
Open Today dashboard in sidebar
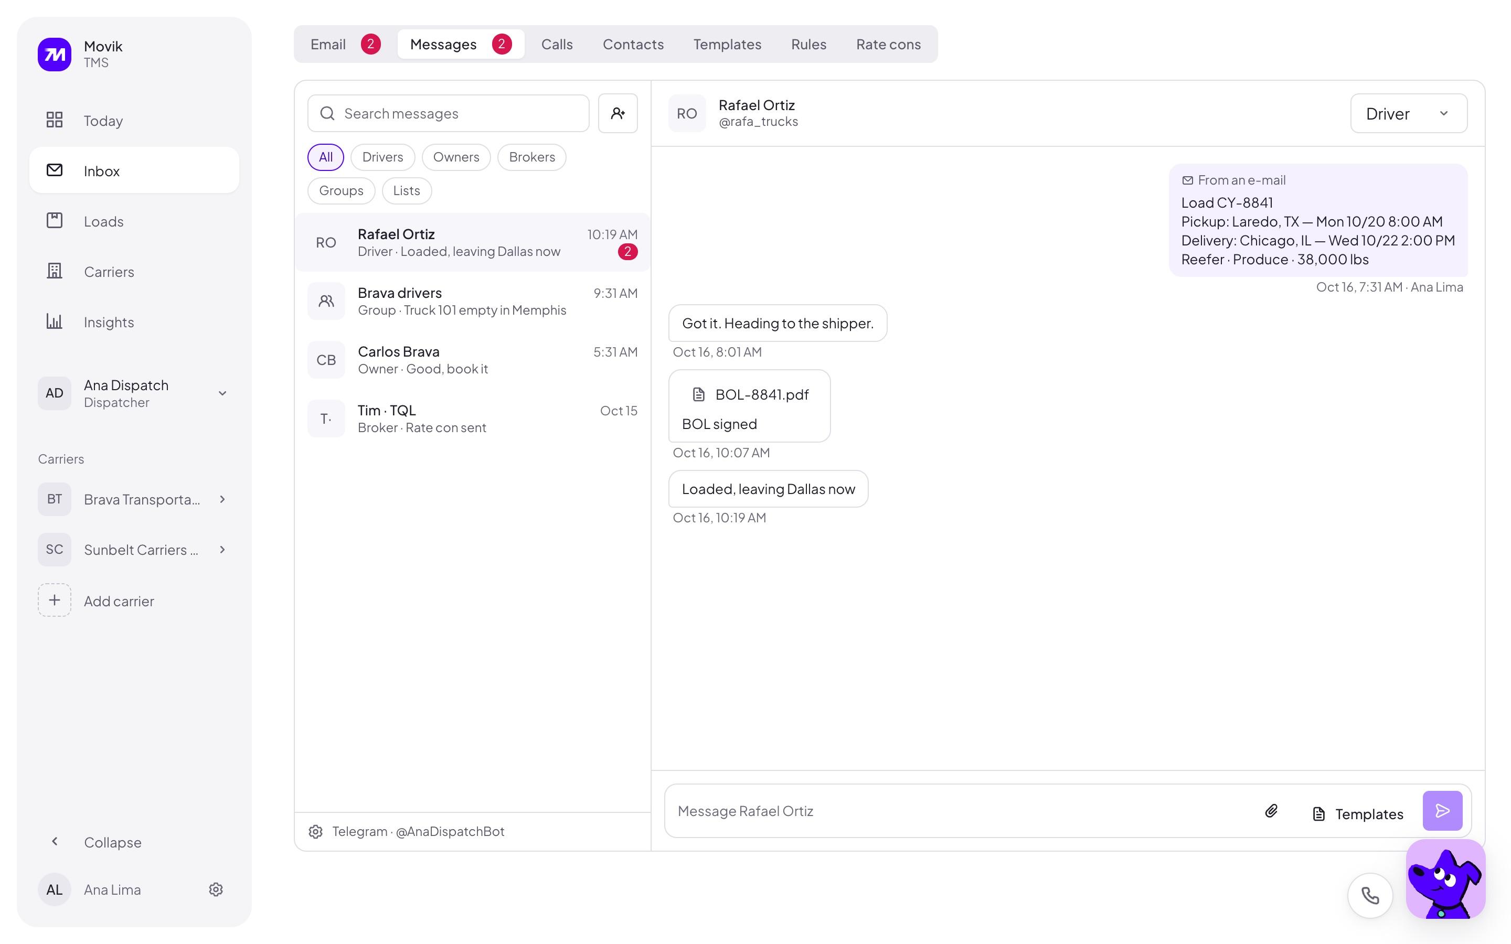pyautogui.click(x=134, y=121)
